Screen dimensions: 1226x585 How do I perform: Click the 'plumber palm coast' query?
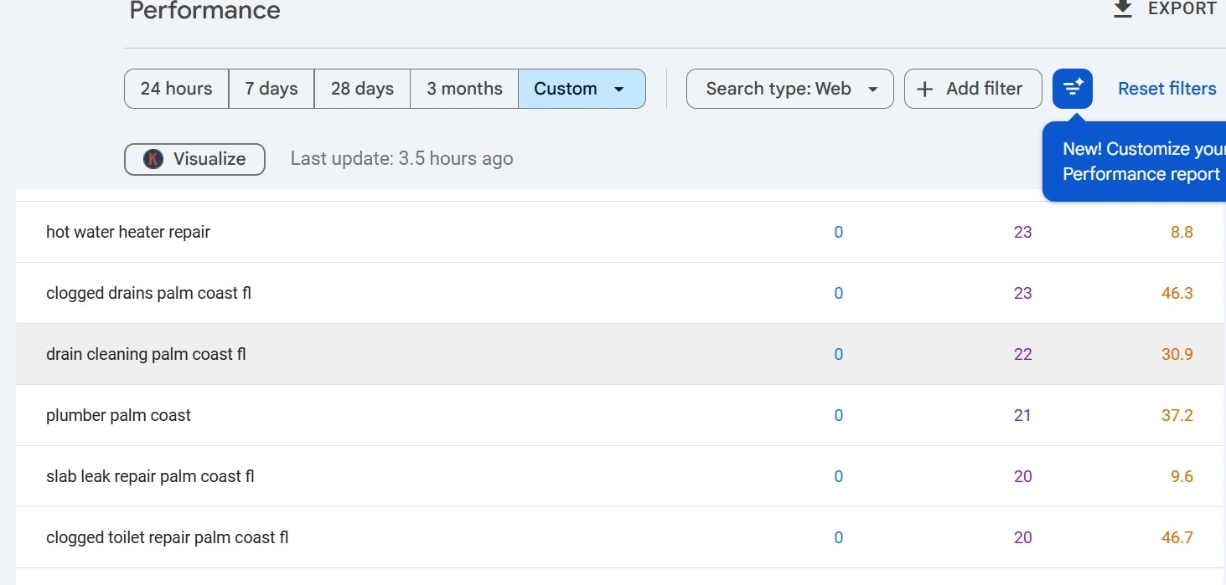[118, 415]
